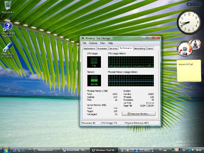Stop playback in Media Player toolbar
The height and width of the screenshot is (153, 204).
tap(128, 150)
